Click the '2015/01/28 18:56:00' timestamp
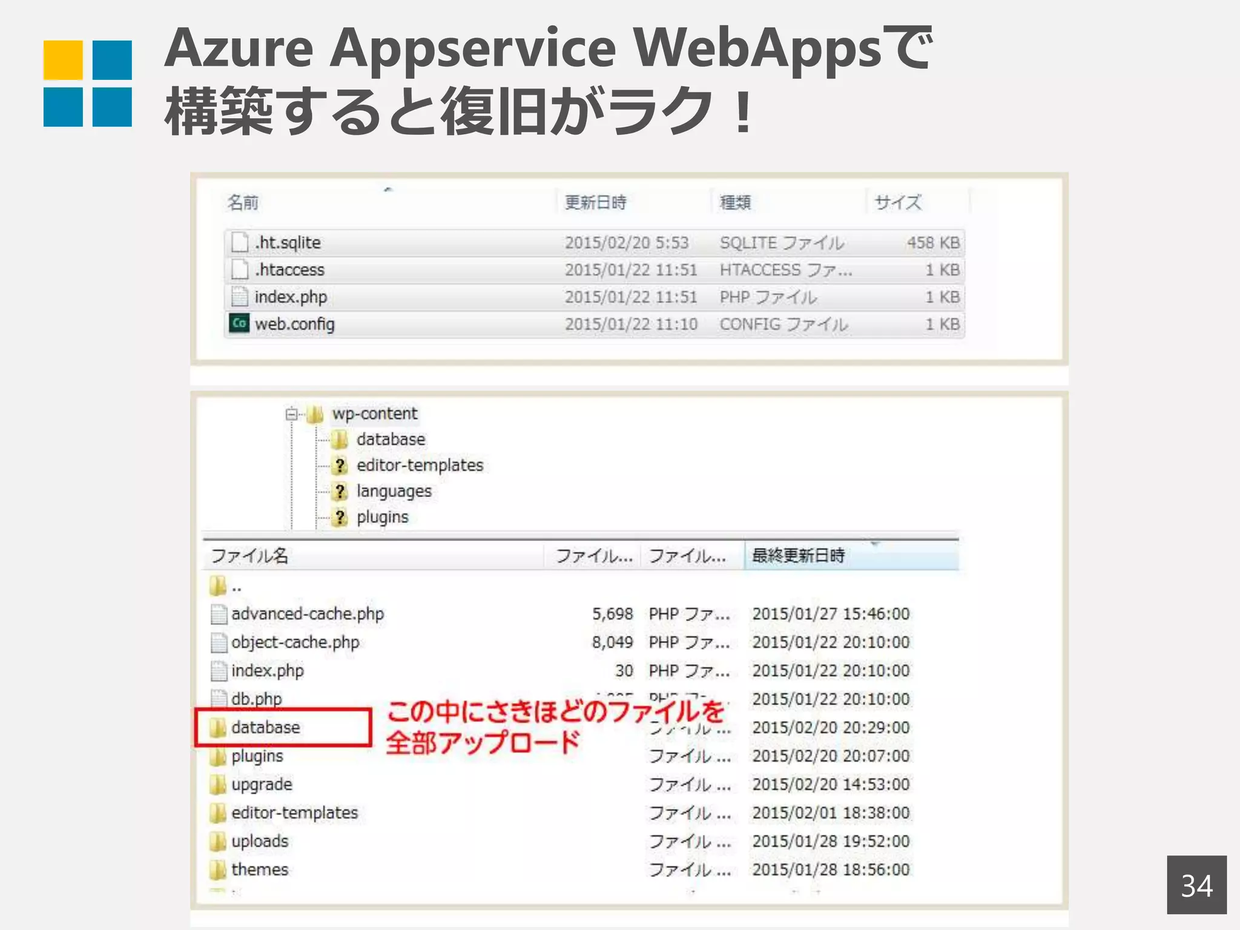 (831, 870)
